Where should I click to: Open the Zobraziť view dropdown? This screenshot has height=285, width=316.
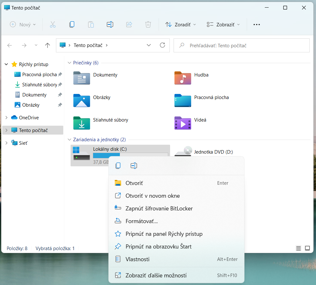tap(223, 24)
